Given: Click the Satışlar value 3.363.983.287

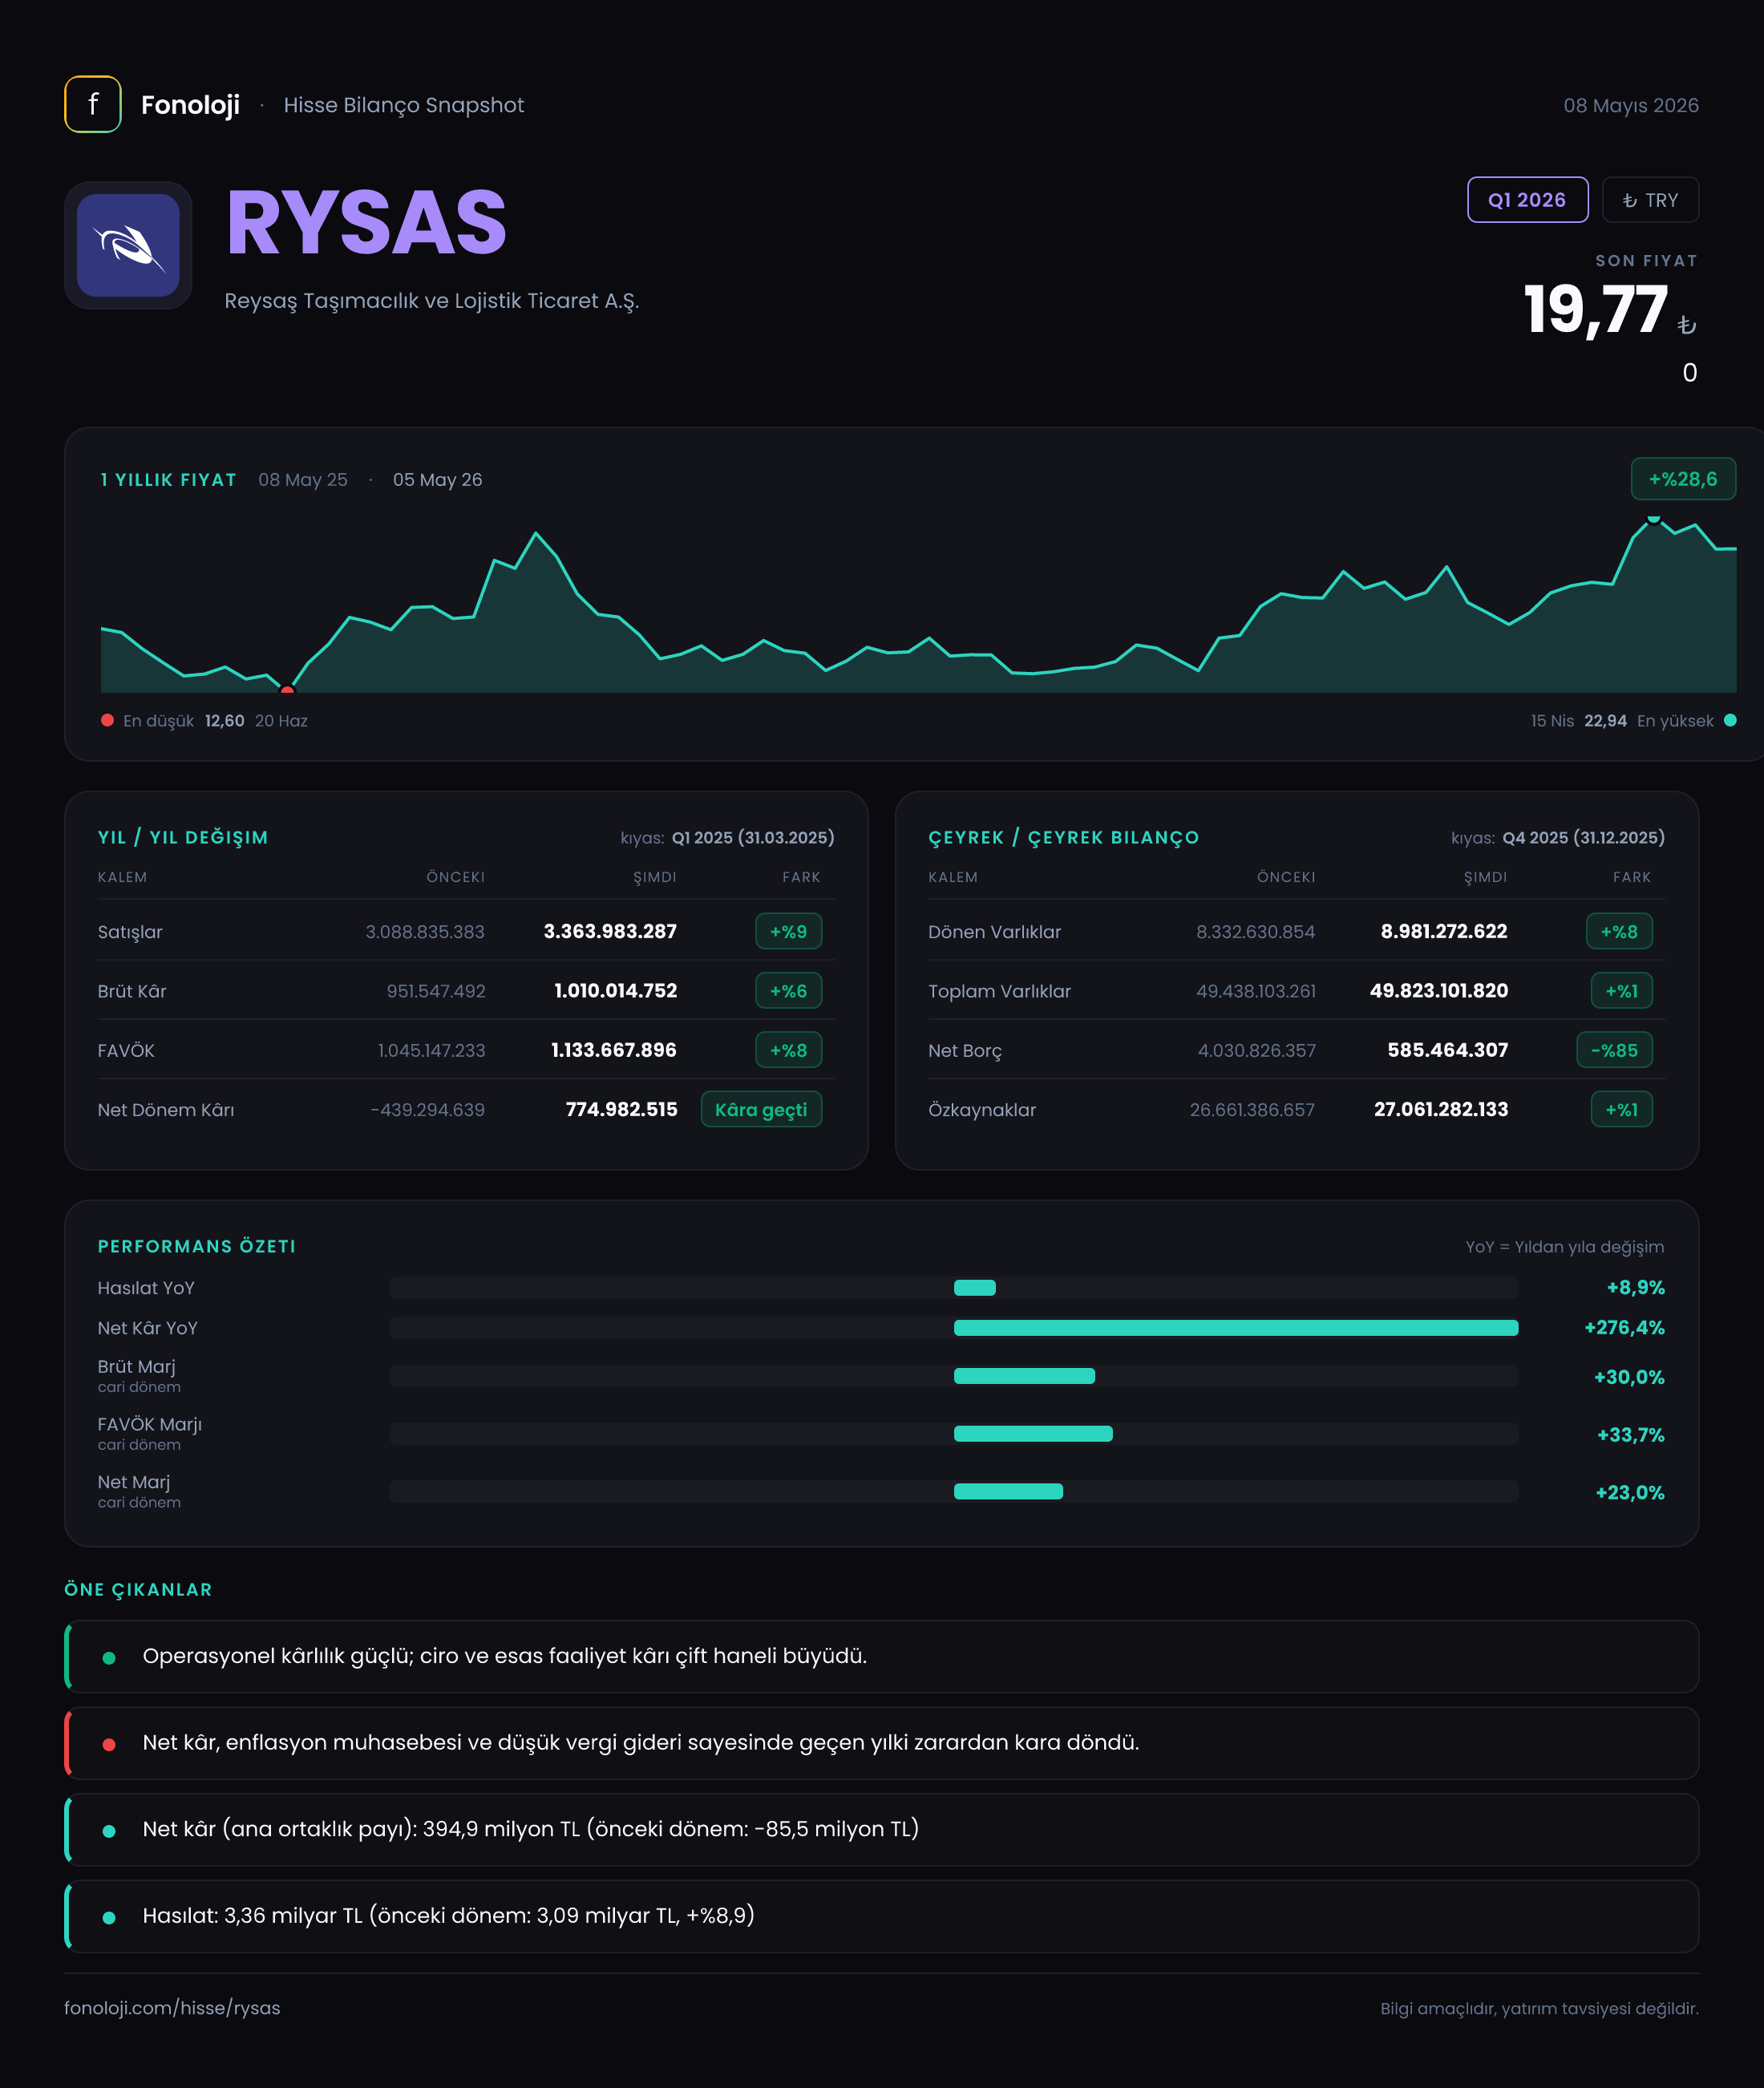Looking at the screenshot, I should (x=610, y=931).
